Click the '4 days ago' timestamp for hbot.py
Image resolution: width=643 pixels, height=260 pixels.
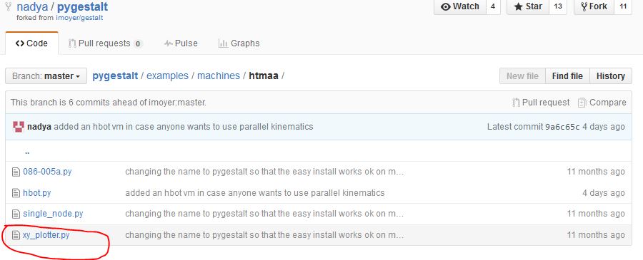(x=604, y=193)
